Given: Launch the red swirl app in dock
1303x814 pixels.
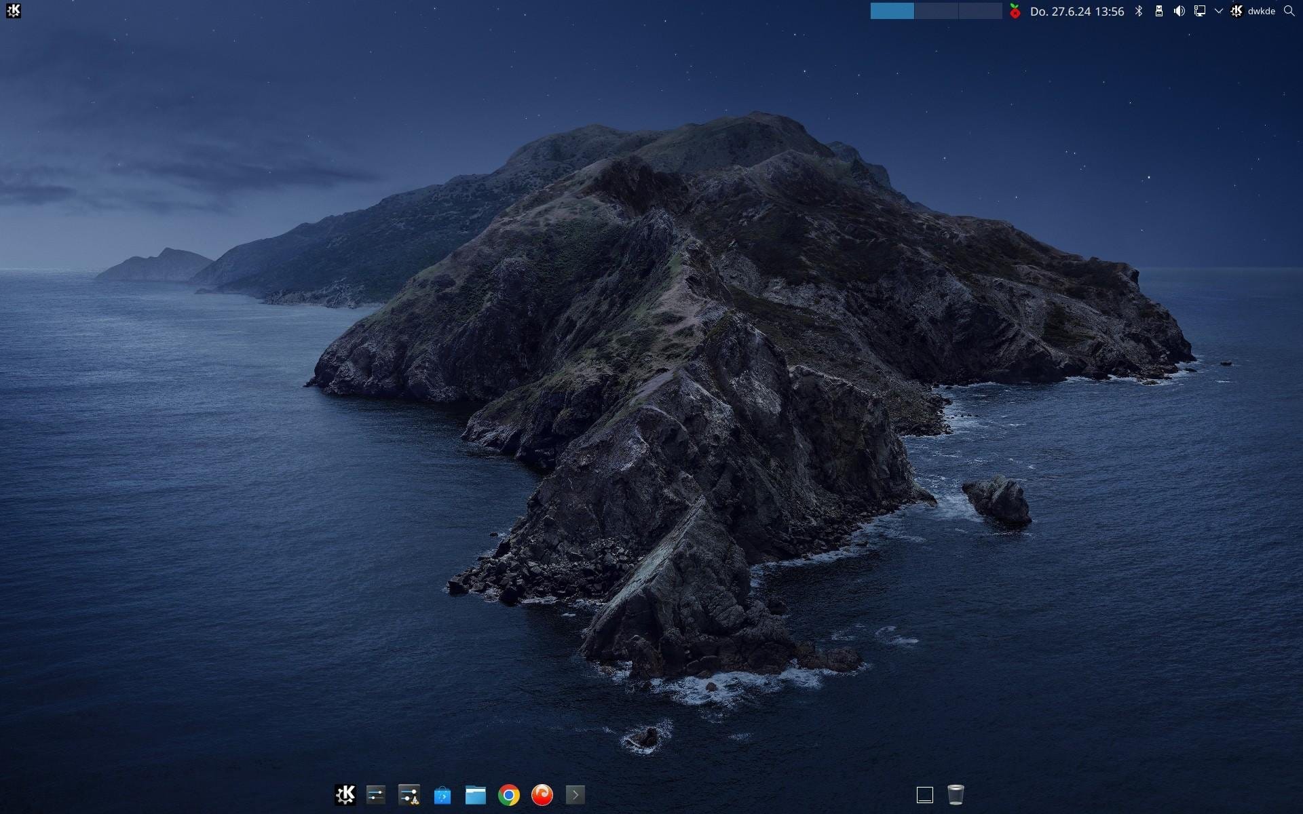Looking at the screenshot, I should click(542, 794).
